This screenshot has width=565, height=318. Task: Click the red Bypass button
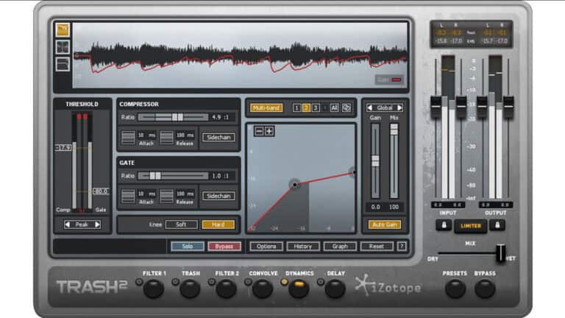(224, 247)
